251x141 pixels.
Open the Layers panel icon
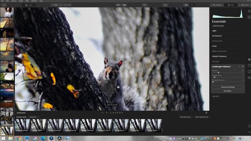click(x=249, y=11)
